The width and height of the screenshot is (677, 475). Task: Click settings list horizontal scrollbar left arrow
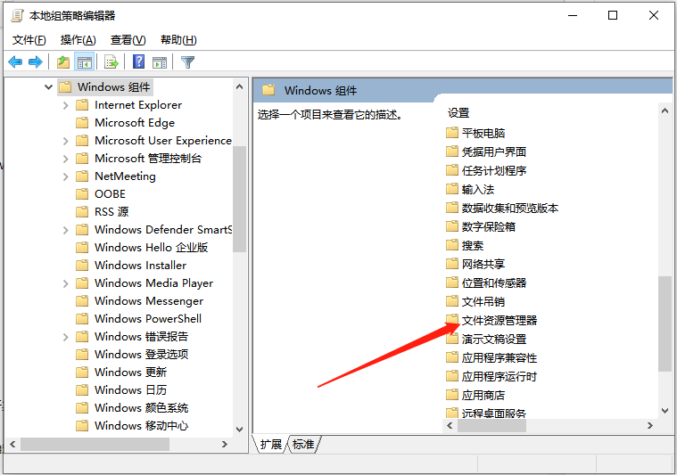tap(450, 425)
